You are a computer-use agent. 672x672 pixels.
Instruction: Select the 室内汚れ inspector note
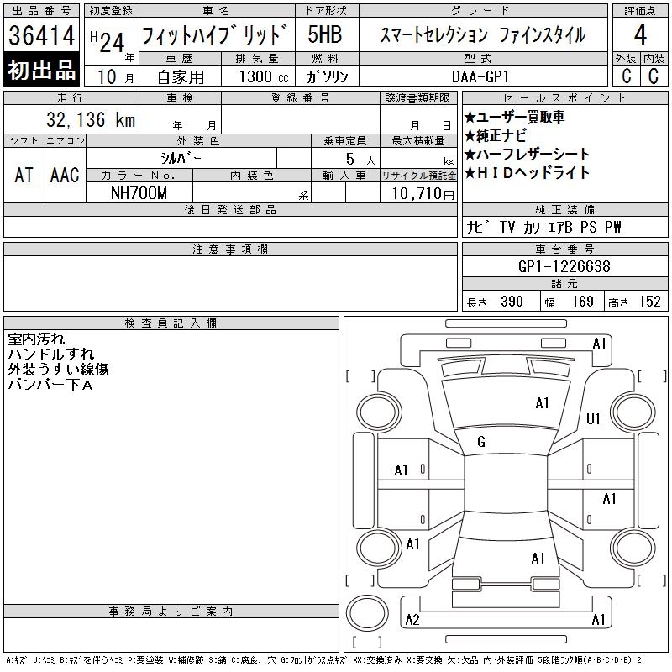tap(35, 339)
